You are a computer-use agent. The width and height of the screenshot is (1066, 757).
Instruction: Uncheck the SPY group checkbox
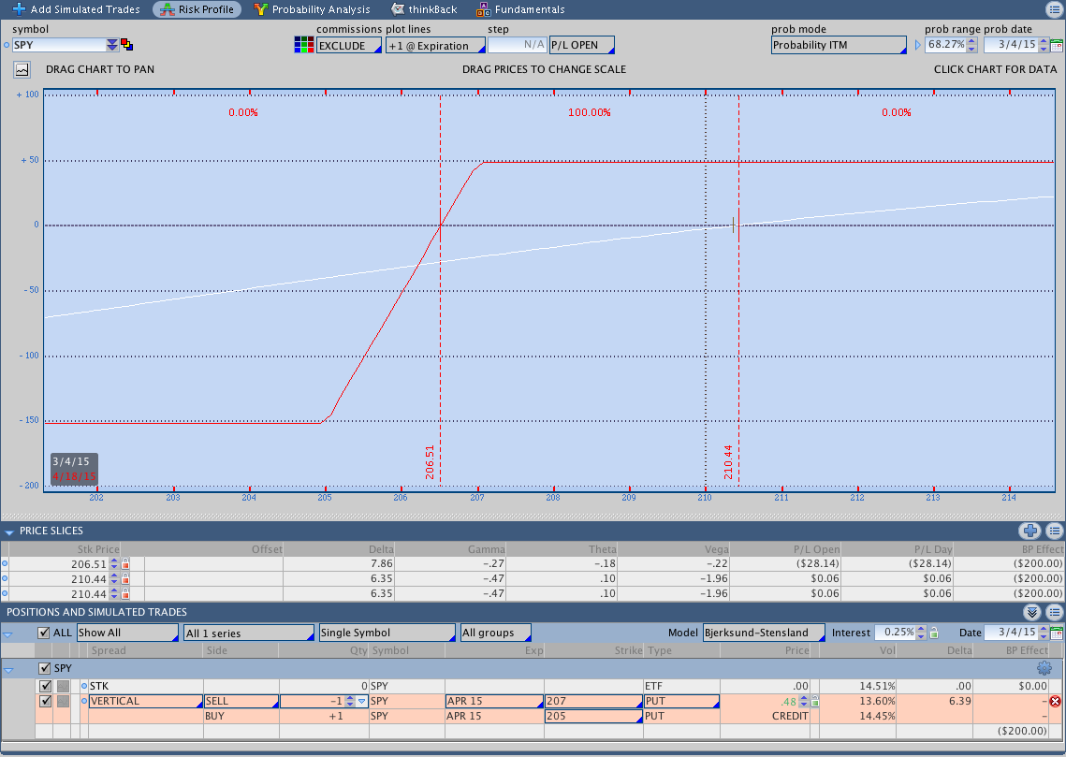(x=44, y=668)
